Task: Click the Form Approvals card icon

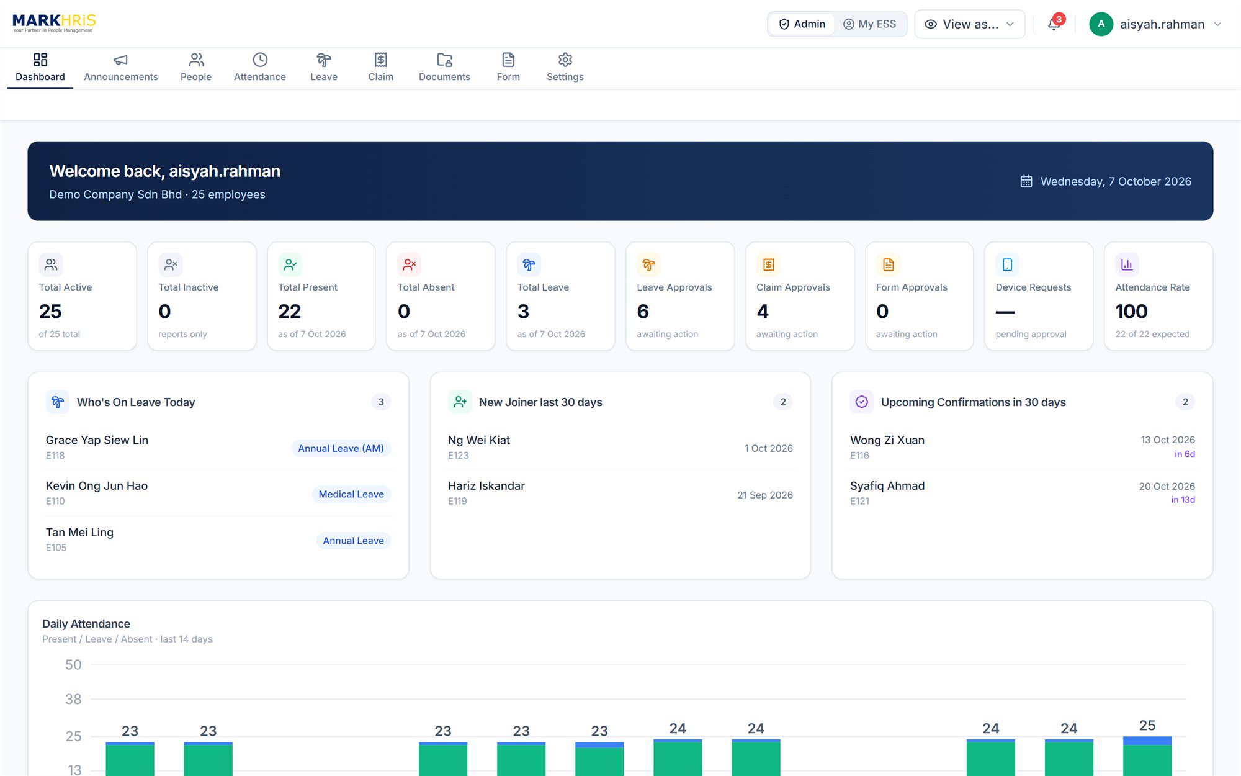Action: [888, 264]
